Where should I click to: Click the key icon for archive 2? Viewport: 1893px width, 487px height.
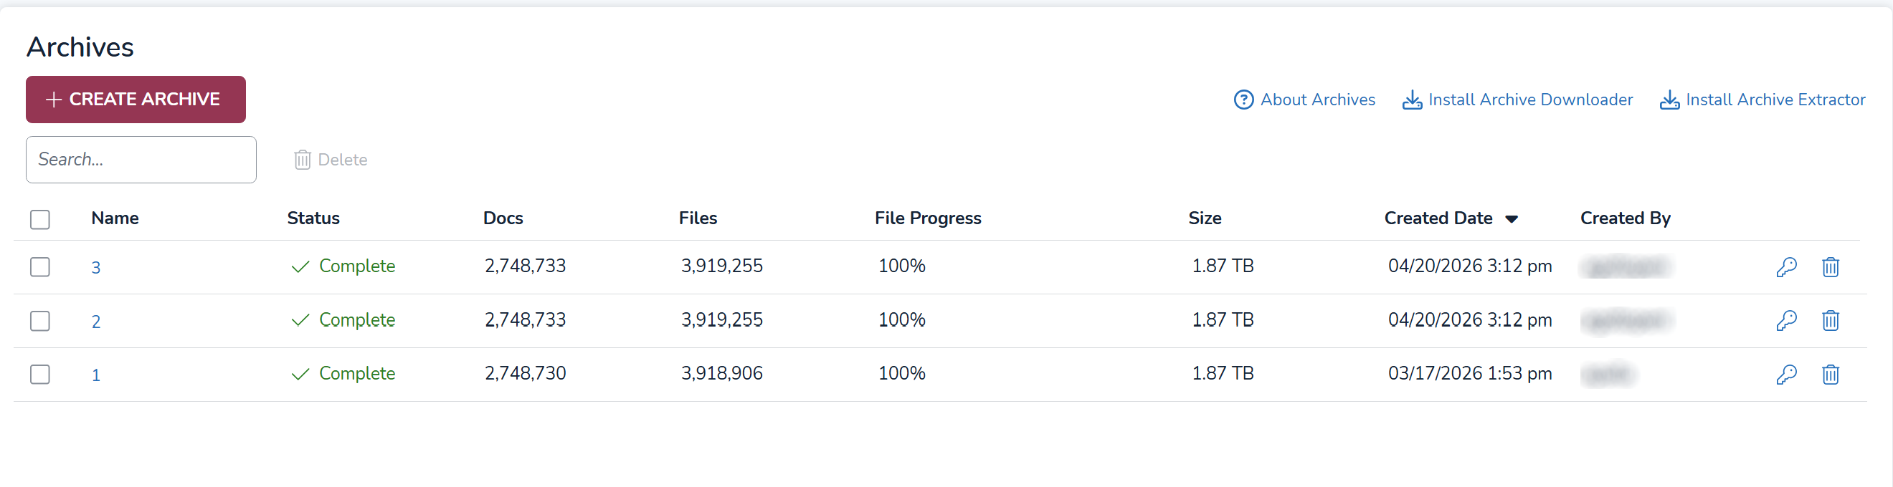point(1786,321)
